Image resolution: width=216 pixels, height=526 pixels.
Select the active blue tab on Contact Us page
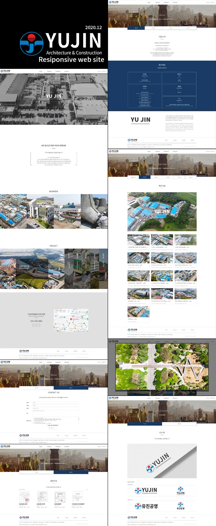[71, 388]
